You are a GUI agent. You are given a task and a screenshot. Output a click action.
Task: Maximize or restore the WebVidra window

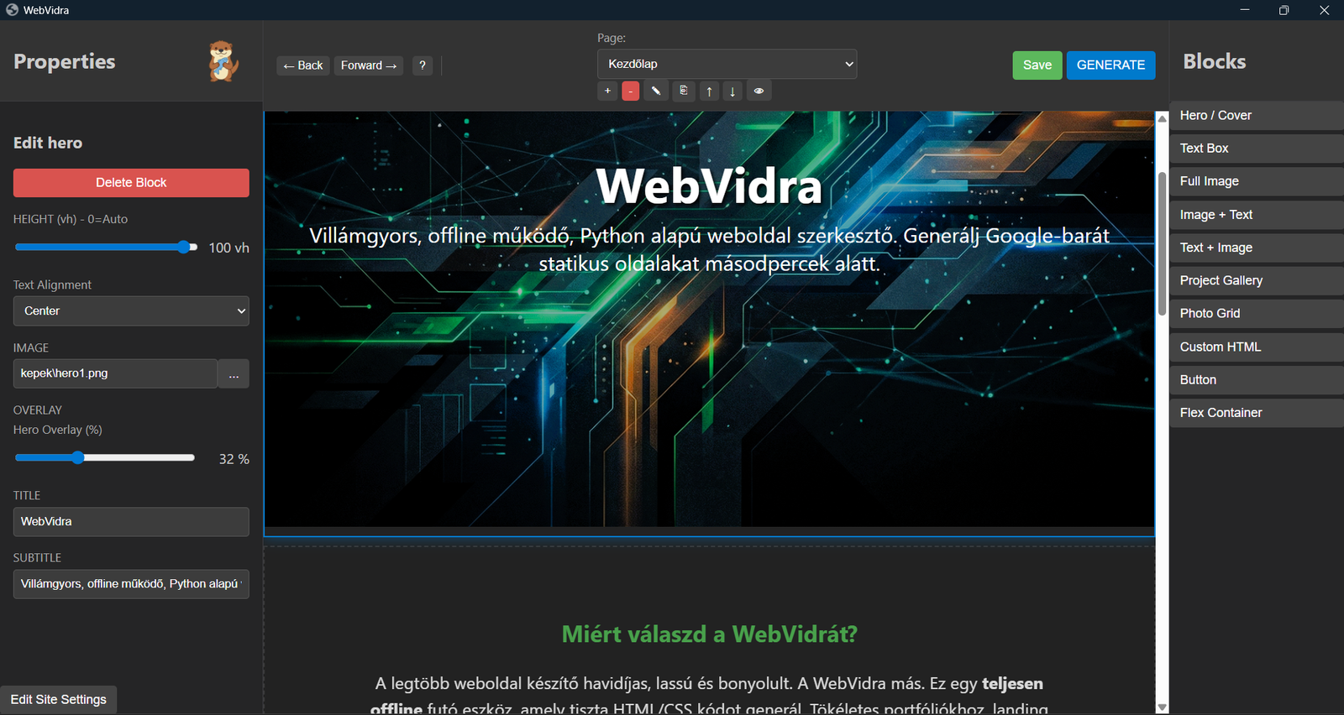pyautogui.click(x=1284, y=10)
